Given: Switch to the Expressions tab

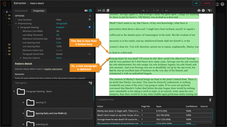Looking at the screenshot, I should [21, 11].
